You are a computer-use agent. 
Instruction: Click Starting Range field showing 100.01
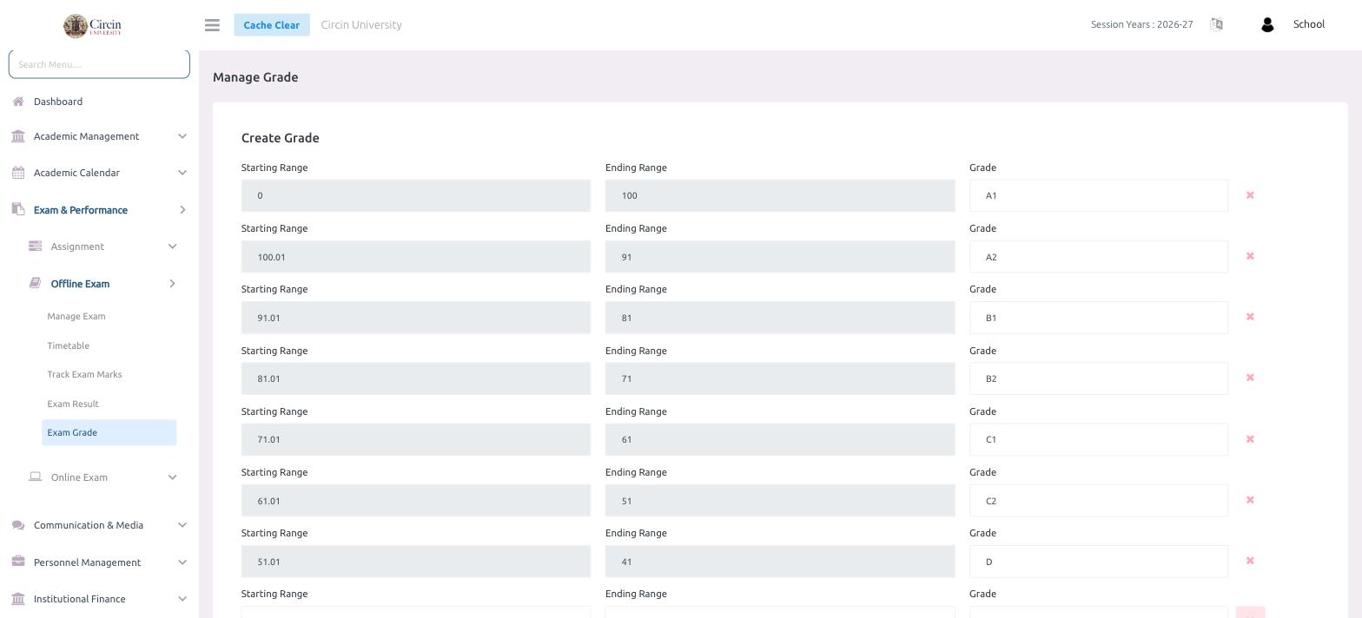pyautogui.click(x=416, y=257)
